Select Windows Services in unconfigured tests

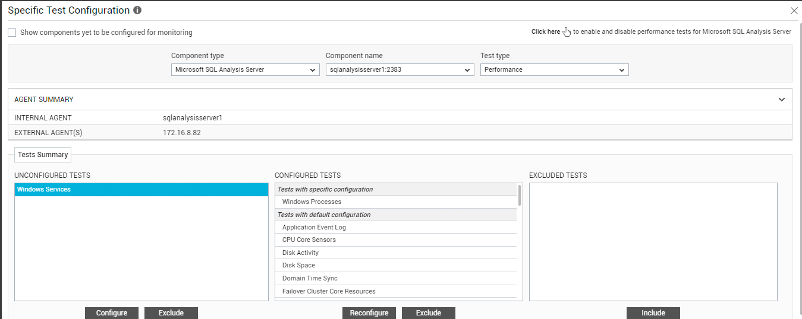141,190
